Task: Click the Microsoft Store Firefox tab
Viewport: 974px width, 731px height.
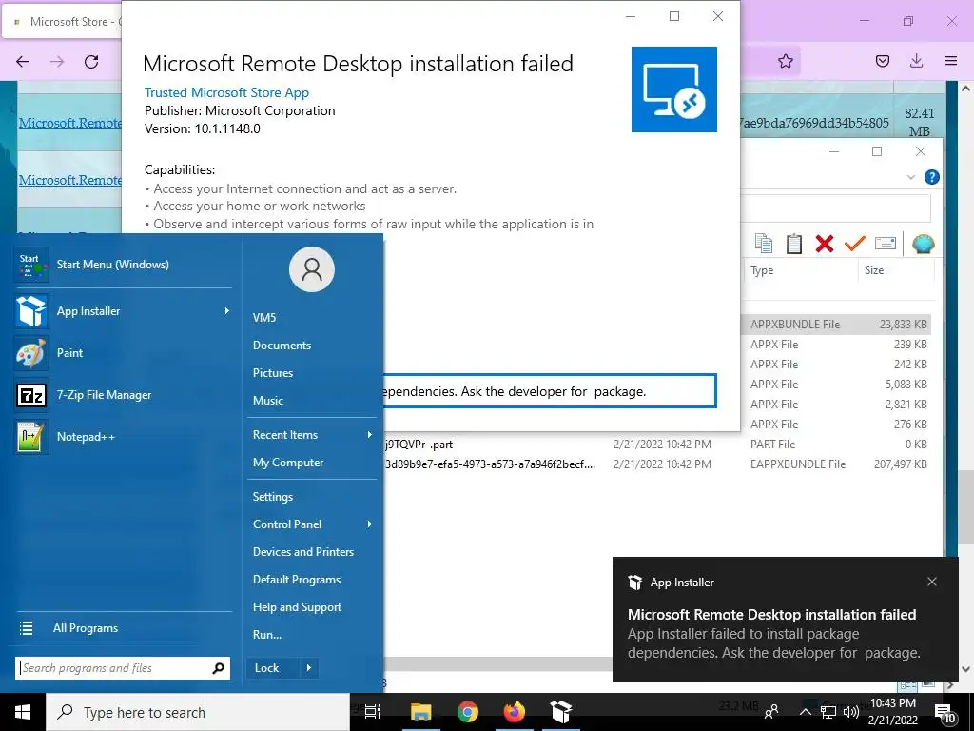Action: (62, 22)
